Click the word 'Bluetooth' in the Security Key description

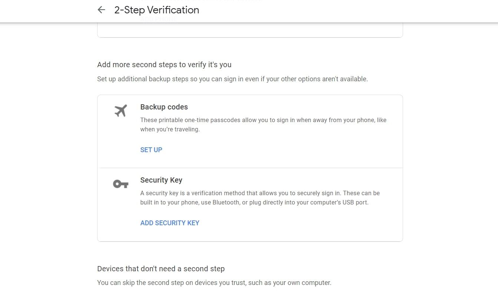226,203
